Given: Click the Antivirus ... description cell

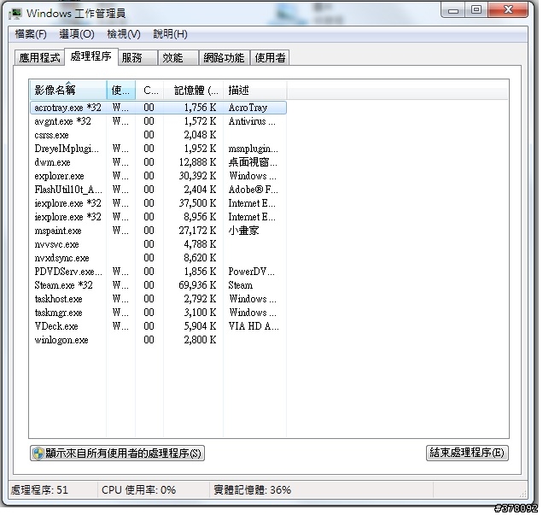Looking at the screenshot, I should click(x=252, y=121).
